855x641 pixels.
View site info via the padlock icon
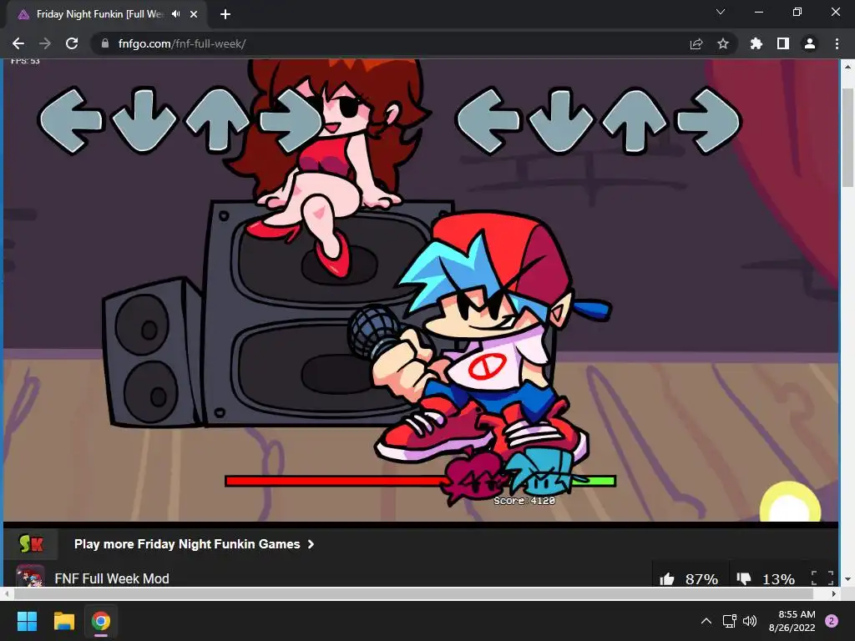105,43
